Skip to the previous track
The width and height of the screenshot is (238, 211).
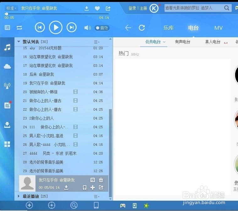[40, 28]
